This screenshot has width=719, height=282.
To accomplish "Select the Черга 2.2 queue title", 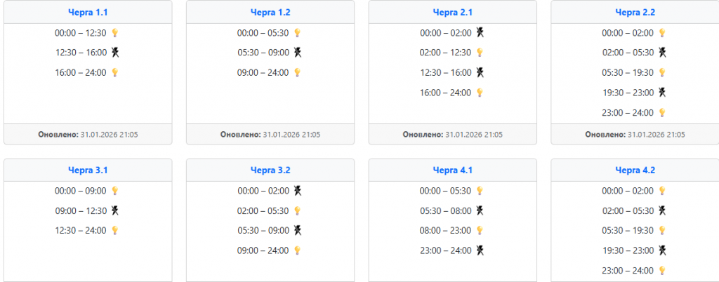I will [635, 12].
